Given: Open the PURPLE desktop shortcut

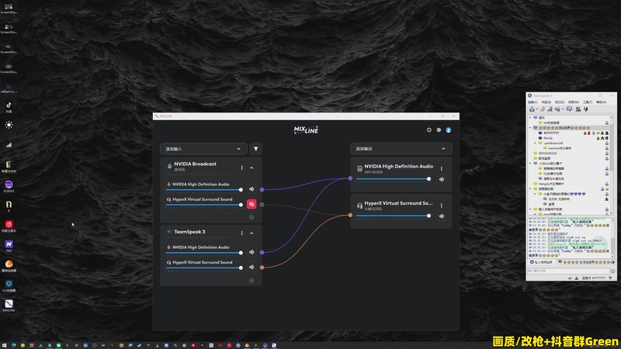Looking at the screenshot, I should pyautogui.click(x=9, y=186).
